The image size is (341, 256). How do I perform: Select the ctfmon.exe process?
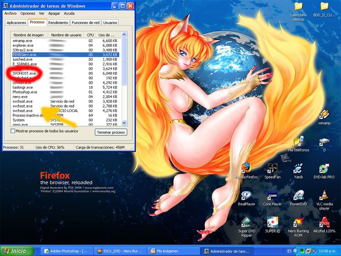pyautogui.click(x=66, y=83)
